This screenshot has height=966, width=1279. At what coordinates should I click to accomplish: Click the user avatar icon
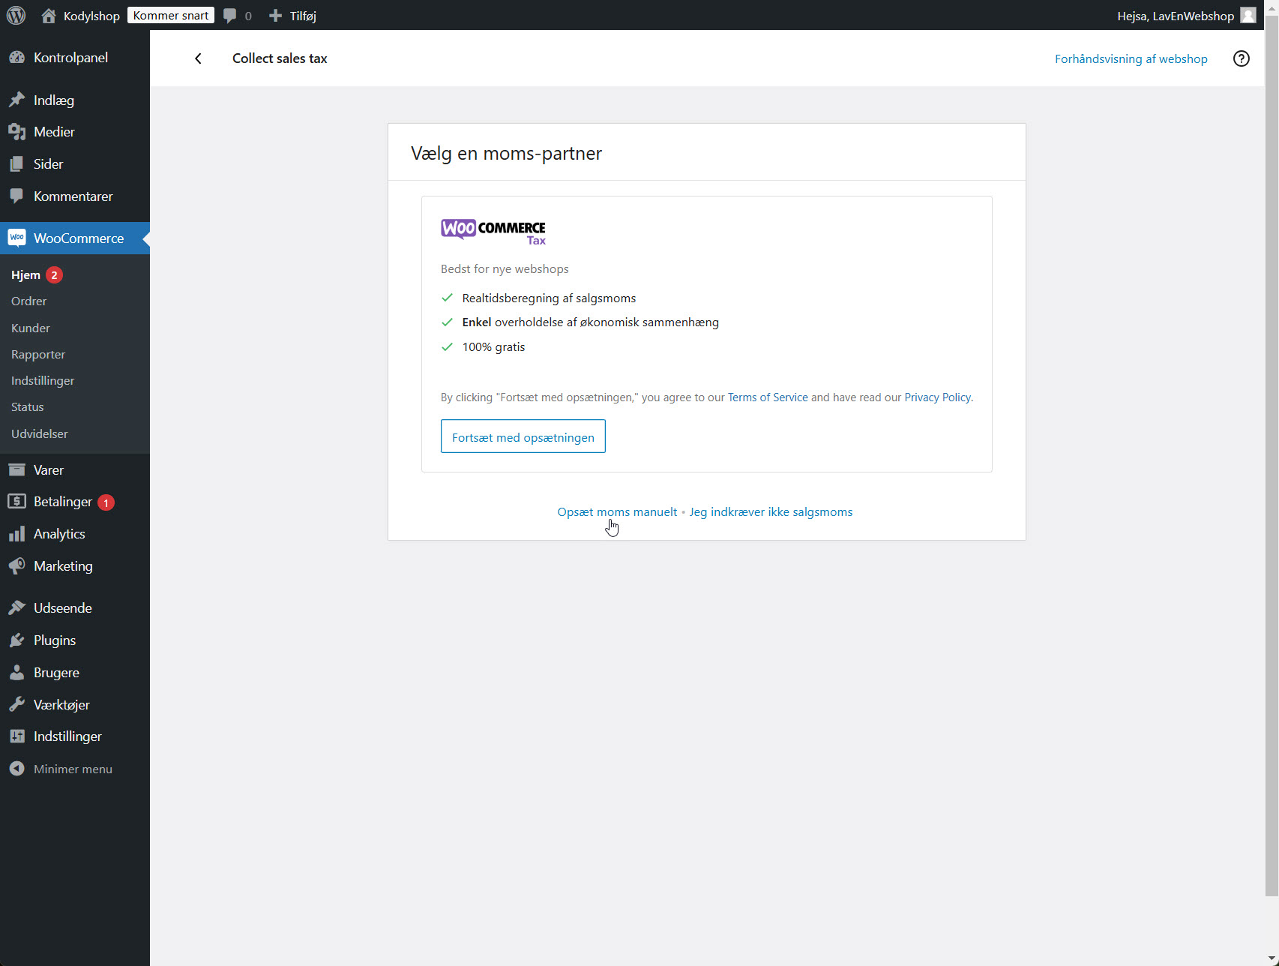pyautogui.click(x=1248, y=16)
